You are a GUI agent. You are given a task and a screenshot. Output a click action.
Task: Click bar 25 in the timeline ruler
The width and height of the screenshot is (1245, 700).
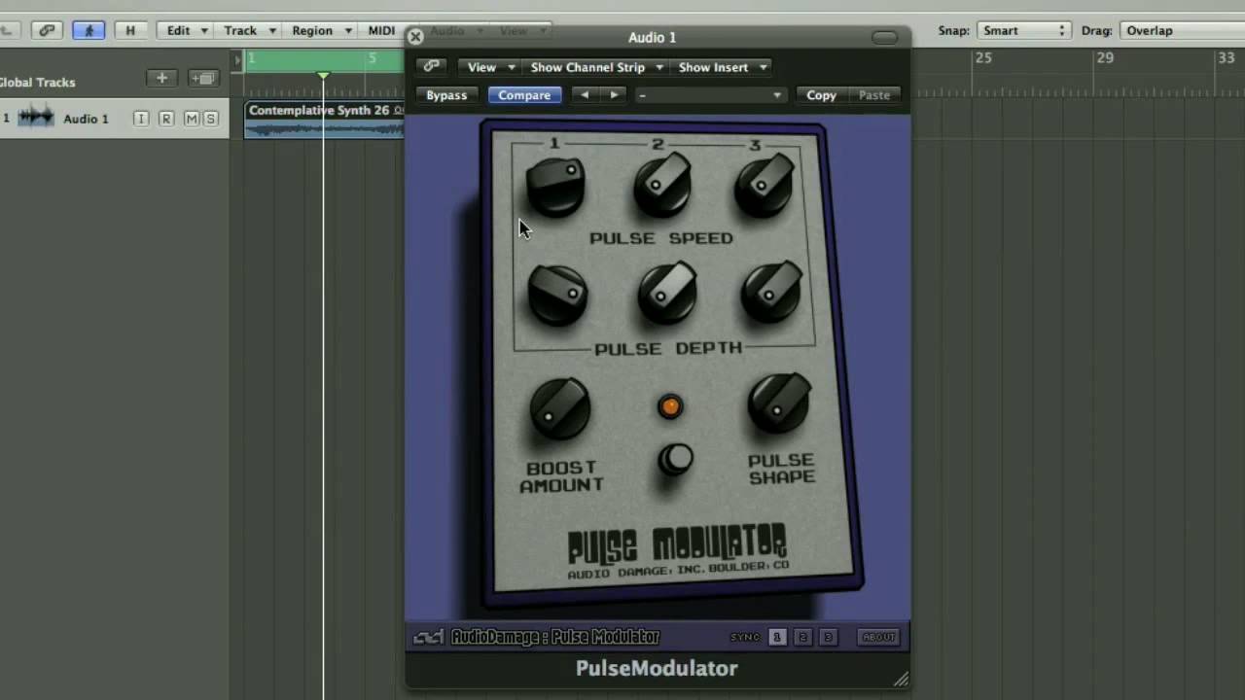coord(984,58)
